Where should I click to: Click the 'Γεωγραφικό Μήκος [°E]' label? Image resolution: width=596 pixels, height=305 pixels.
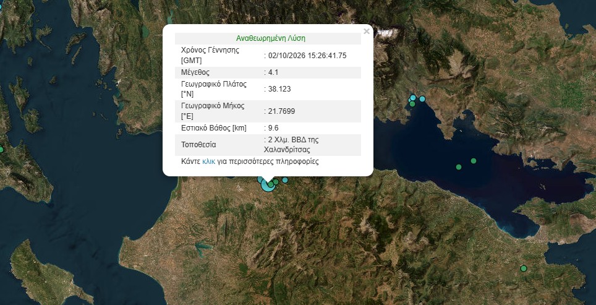[x=213, y=111]
